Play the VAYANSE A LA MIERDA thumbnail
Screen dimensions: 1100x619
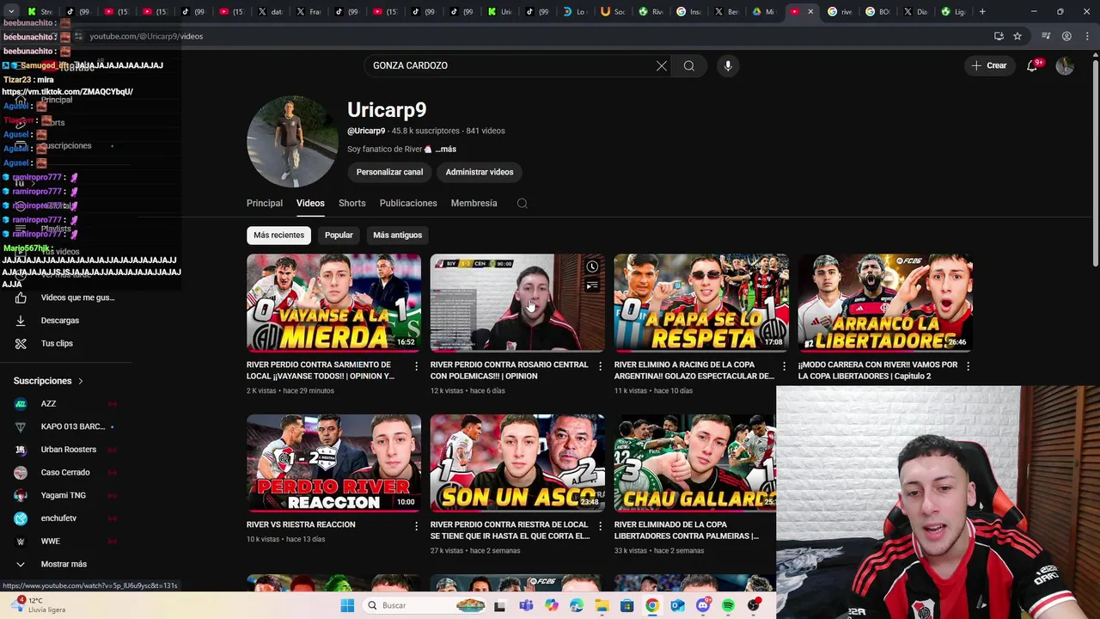pyautogui.click(x=333, y=303)
